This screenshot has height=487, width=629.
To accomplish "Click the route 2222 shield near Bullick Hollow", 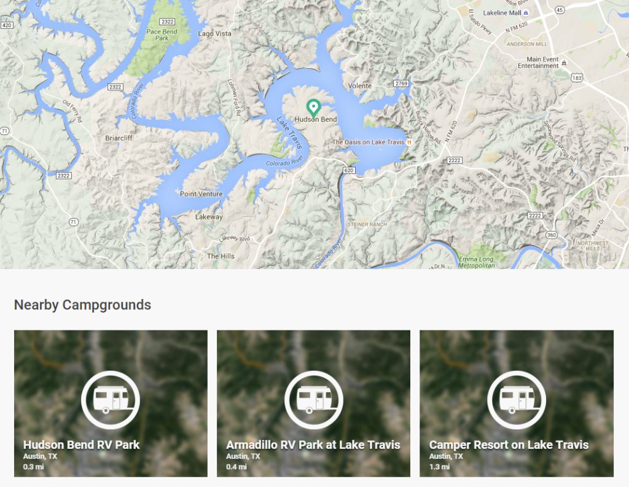I will (x=455, y=160).
